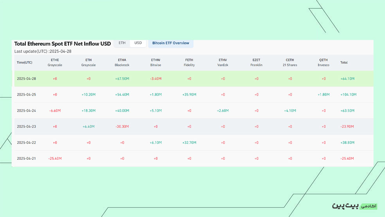This screenshot has width=385, height=217.
Task: Click the QETH Invesco column header
Action: coord(323,62)
